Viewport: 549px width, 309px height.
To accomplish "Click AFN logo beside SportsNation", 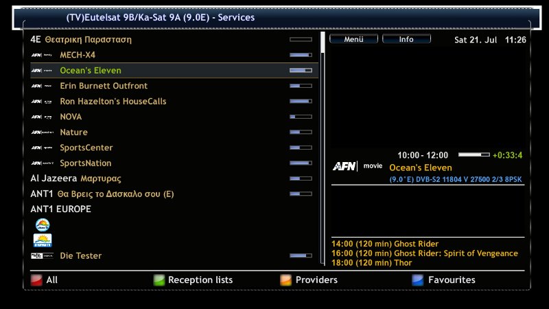I will pos(42,163).
